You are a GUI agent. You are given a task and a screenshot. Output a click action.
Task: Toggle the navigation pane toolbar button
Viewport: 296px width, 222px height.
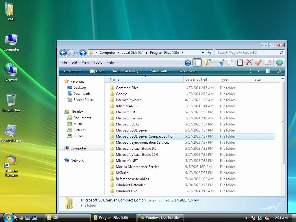tap(197, 62)
